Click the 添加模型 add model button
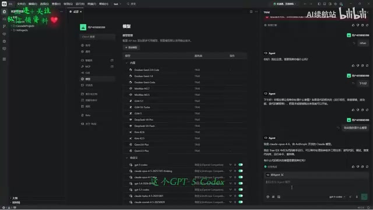Screen dimensions: 373x210 (x=131, y=48)
